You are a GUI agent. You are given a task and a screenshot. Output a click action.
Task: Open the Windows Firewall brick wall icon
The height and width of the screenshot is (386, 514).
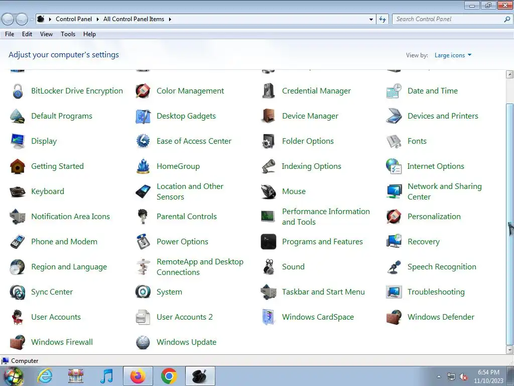point(18,342)
